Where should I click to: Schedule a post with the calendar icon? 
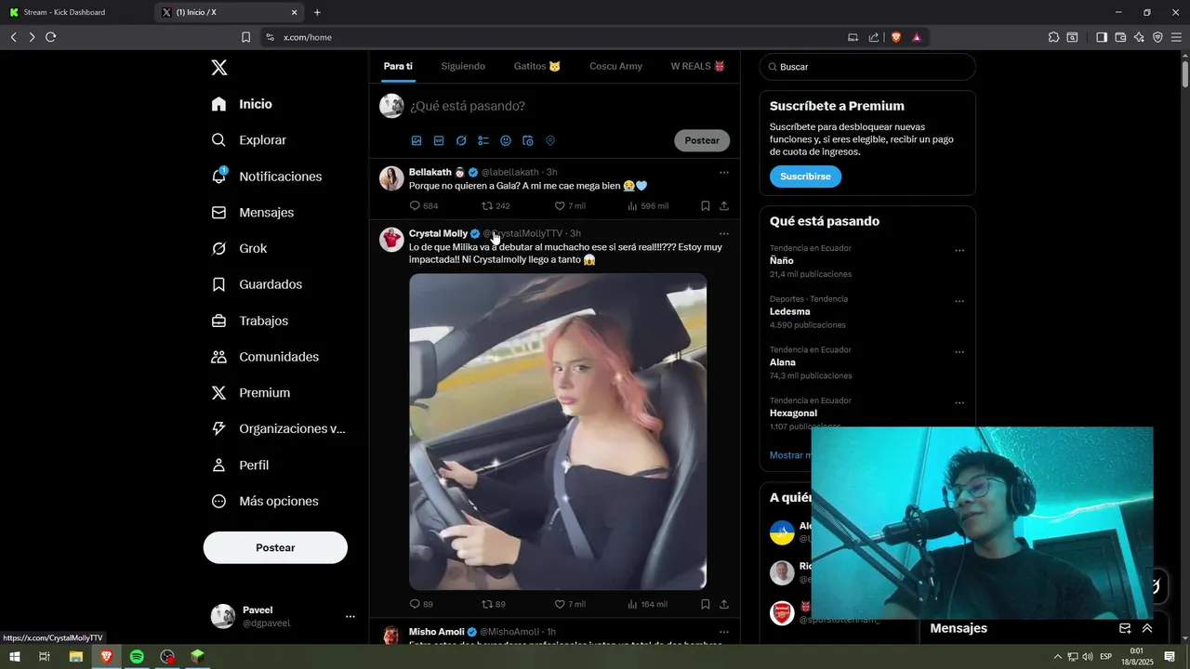click(x=528, y=141)
